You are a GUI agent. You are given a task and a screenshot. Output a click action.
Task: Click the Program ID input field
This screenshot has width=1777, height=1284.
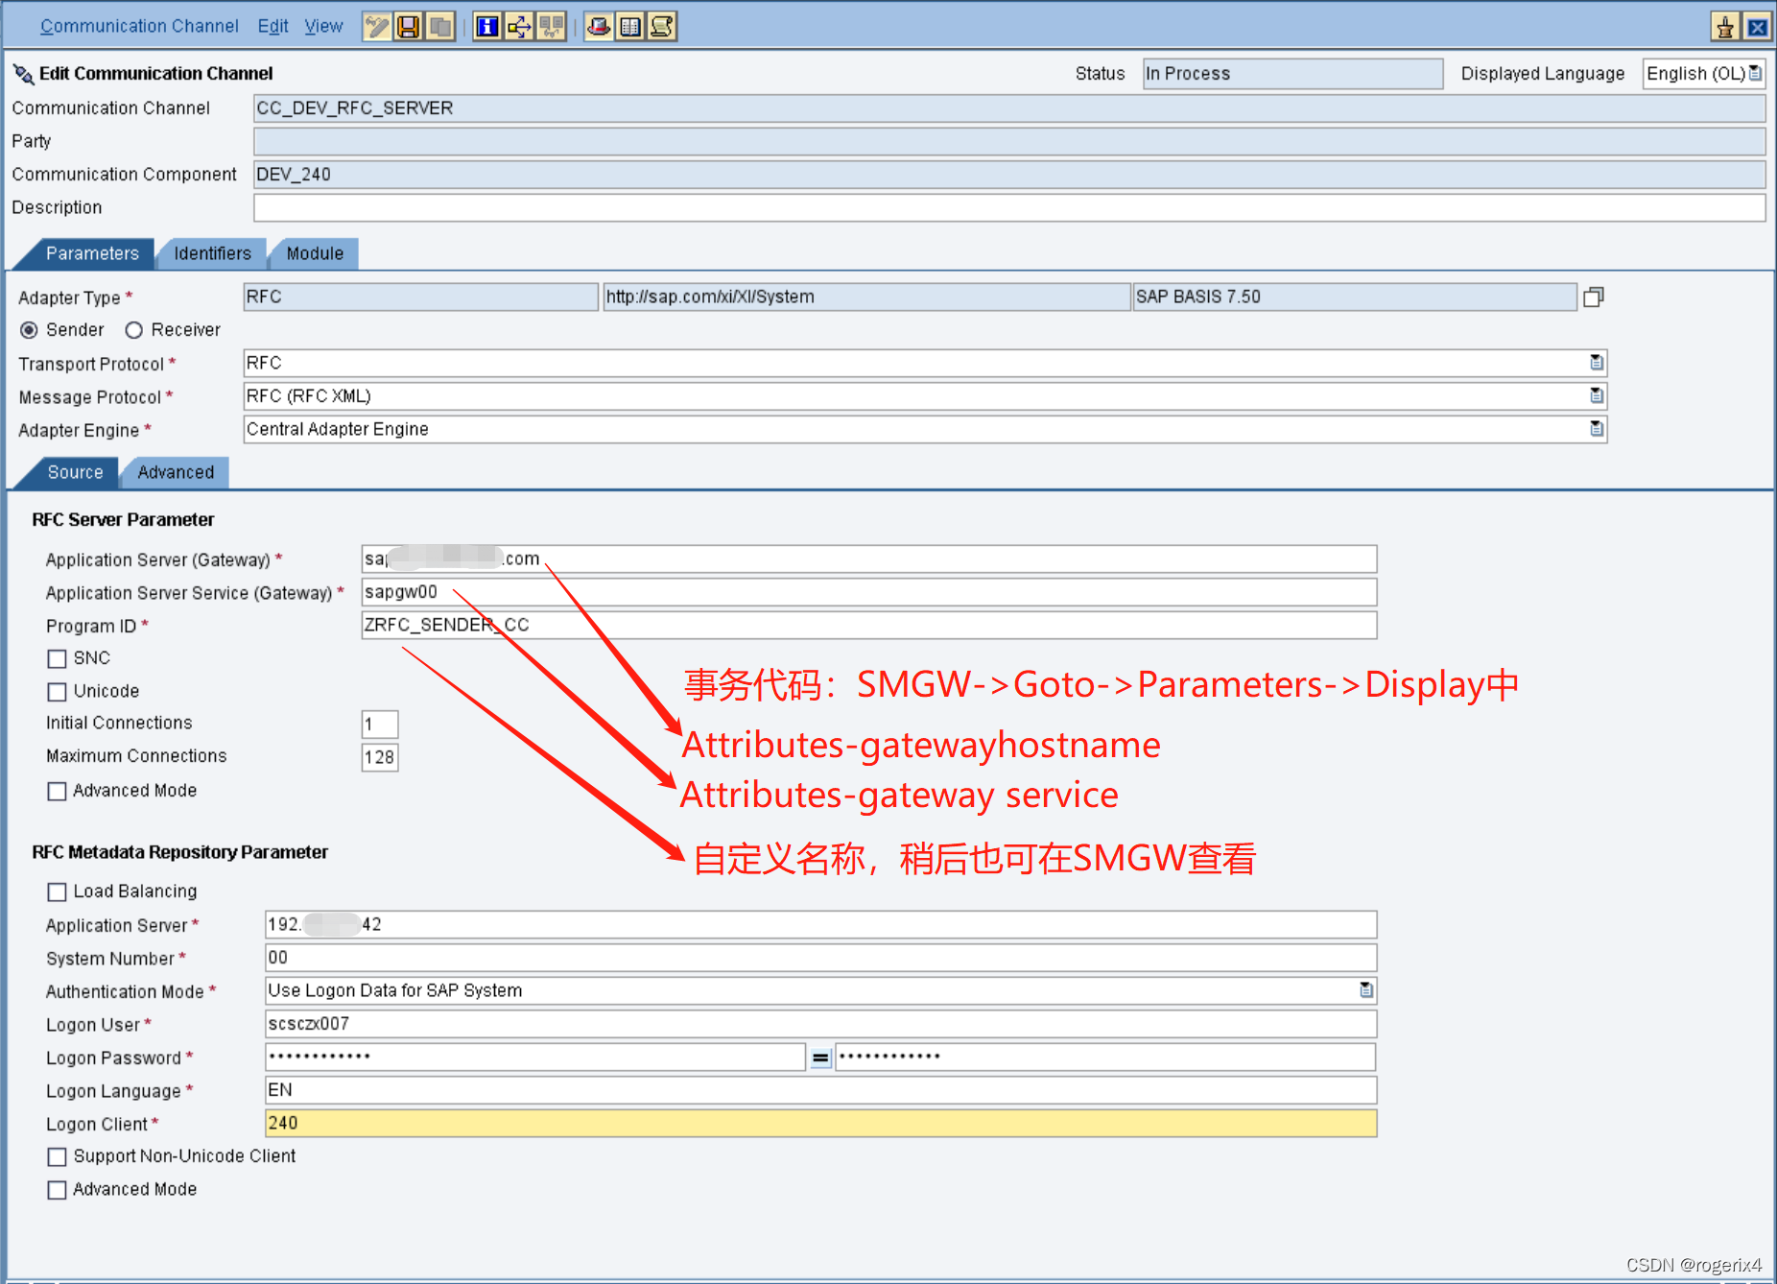(x=868, y=625)
